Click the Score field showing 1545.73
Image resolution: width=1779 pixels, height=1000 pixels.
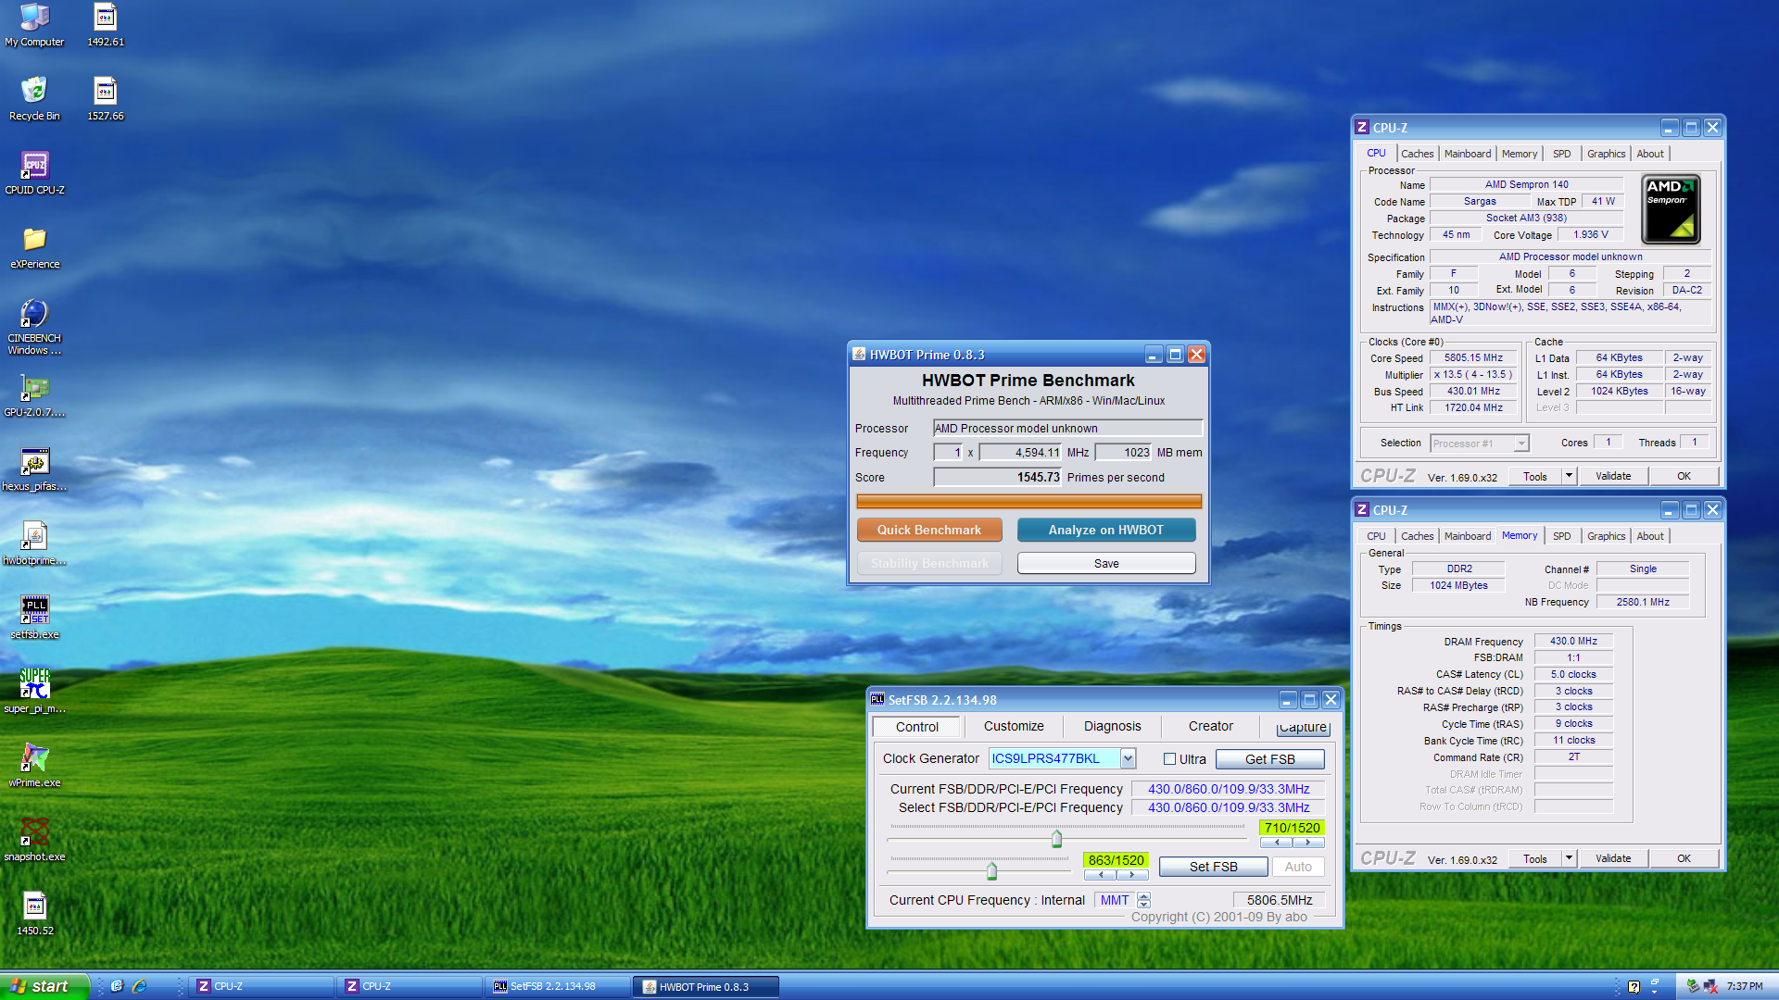point(997,478)
